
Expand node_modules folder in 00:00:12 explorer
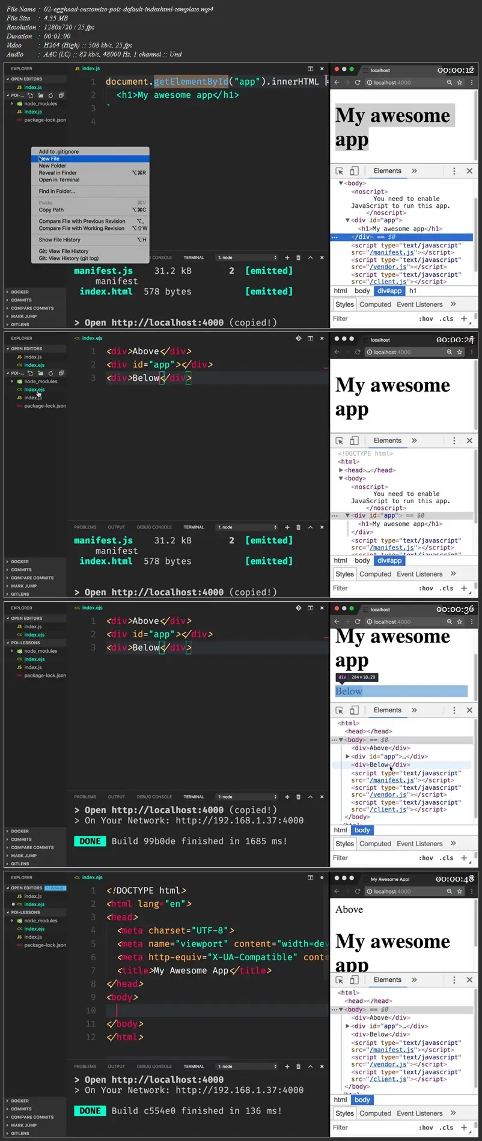pyautogui.click(x=12, y=103)
